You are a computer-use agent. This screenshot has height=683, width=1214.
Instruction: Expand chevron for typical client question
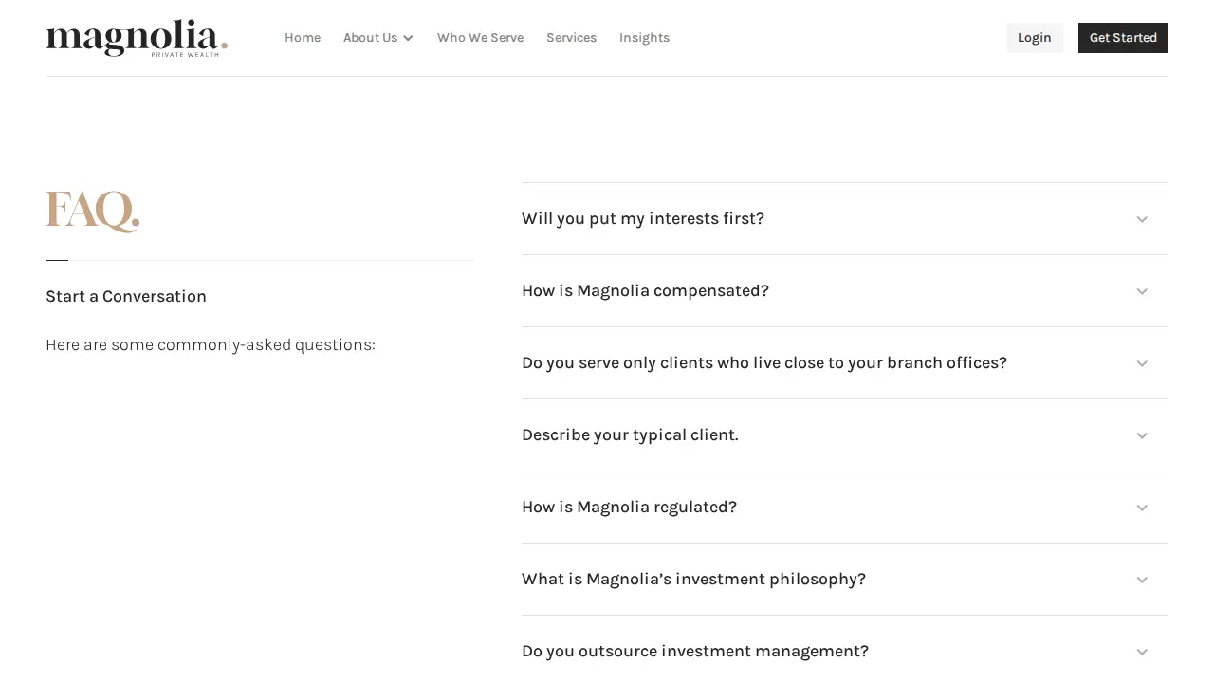(x=1142, y=435)
